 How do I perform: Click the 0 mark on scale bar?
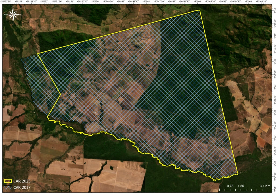click(x=219, y=186)
